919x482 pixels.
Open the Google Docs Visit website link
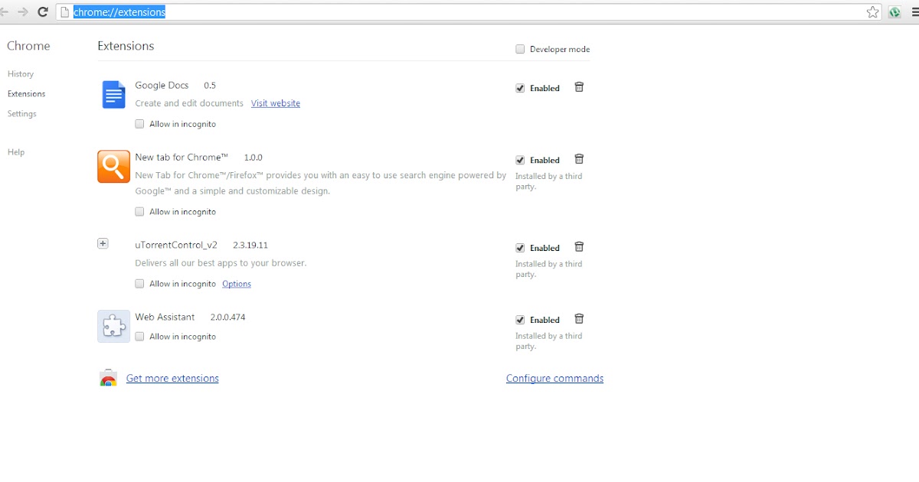[x=276, y=103]
